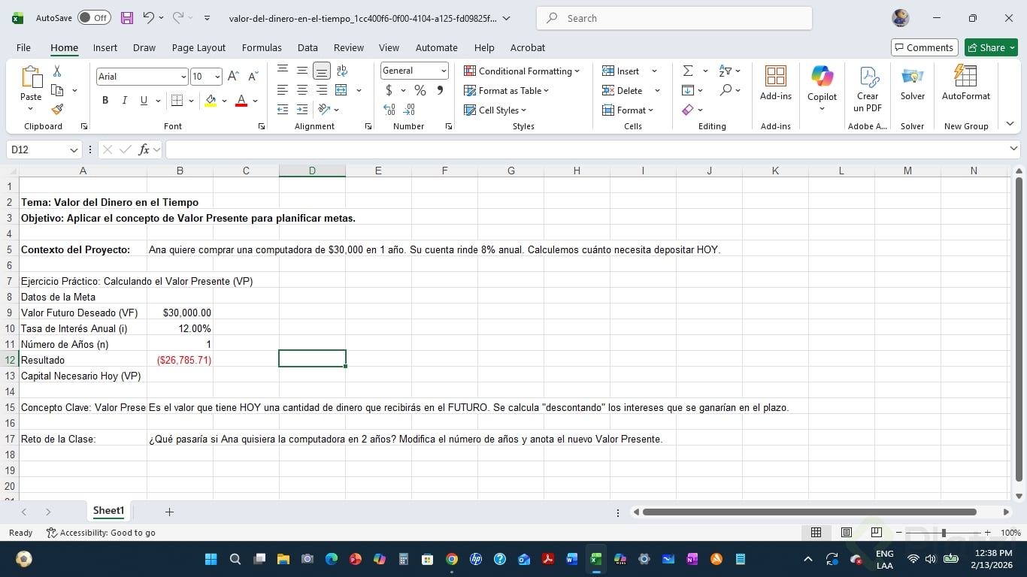Increase font size with the larger A icon
Viewport: 1027px width, 577px height.
(x=233, y=77)
